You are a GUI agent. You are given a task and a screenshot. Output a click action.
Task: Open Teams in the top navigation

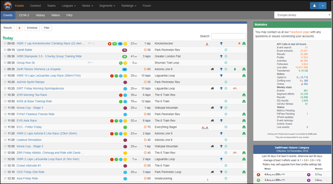tap(51, 6)
